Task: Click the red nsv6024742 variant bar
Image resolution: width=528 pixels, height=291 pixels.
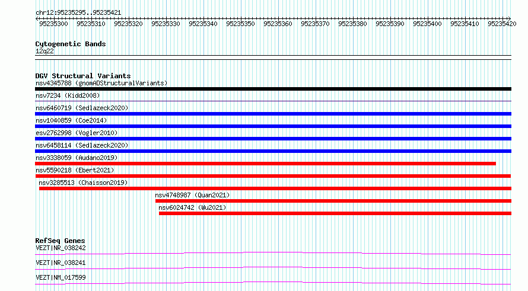Action: pyautogui.click(x=335, y=213)
